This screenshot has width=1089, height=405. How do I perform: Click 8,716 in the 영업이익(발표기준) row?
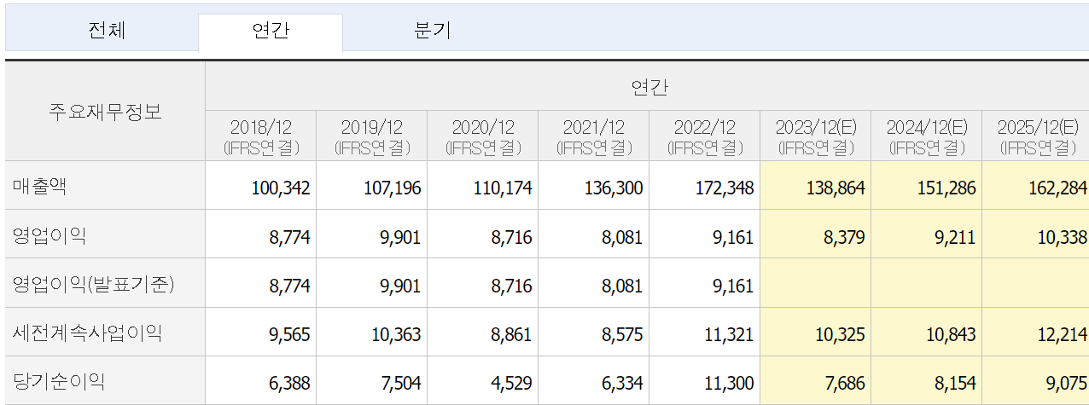(511, 285)
